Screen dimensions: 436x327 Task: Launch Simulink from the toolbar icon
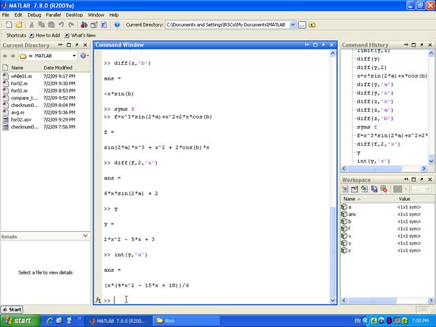84,25
